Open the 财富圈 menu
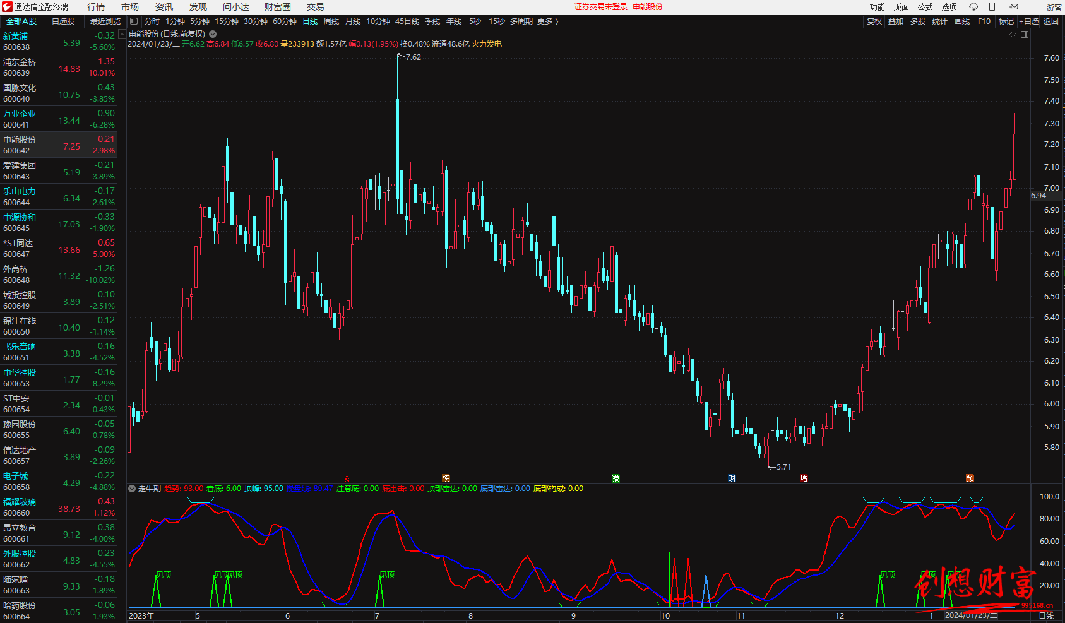Screen dimensions: 1065x623 [278, 7]
